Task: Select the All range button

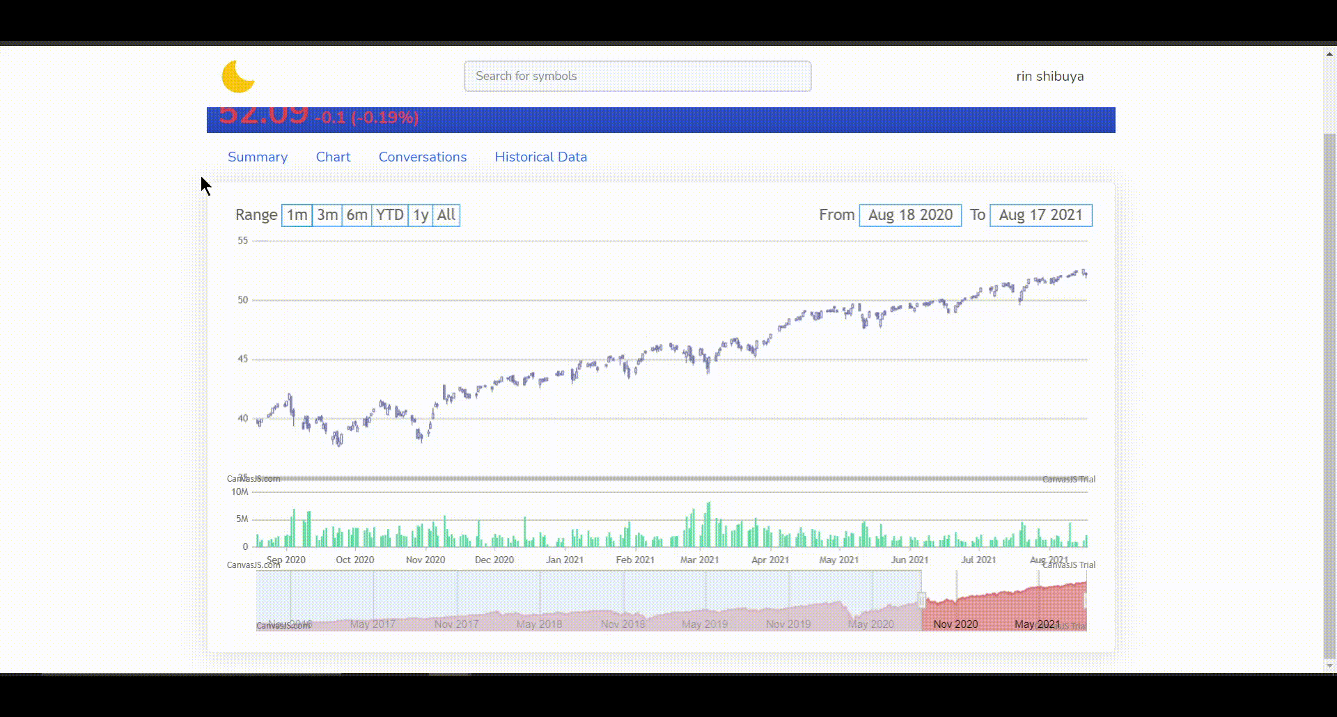Action: point(446,215)
